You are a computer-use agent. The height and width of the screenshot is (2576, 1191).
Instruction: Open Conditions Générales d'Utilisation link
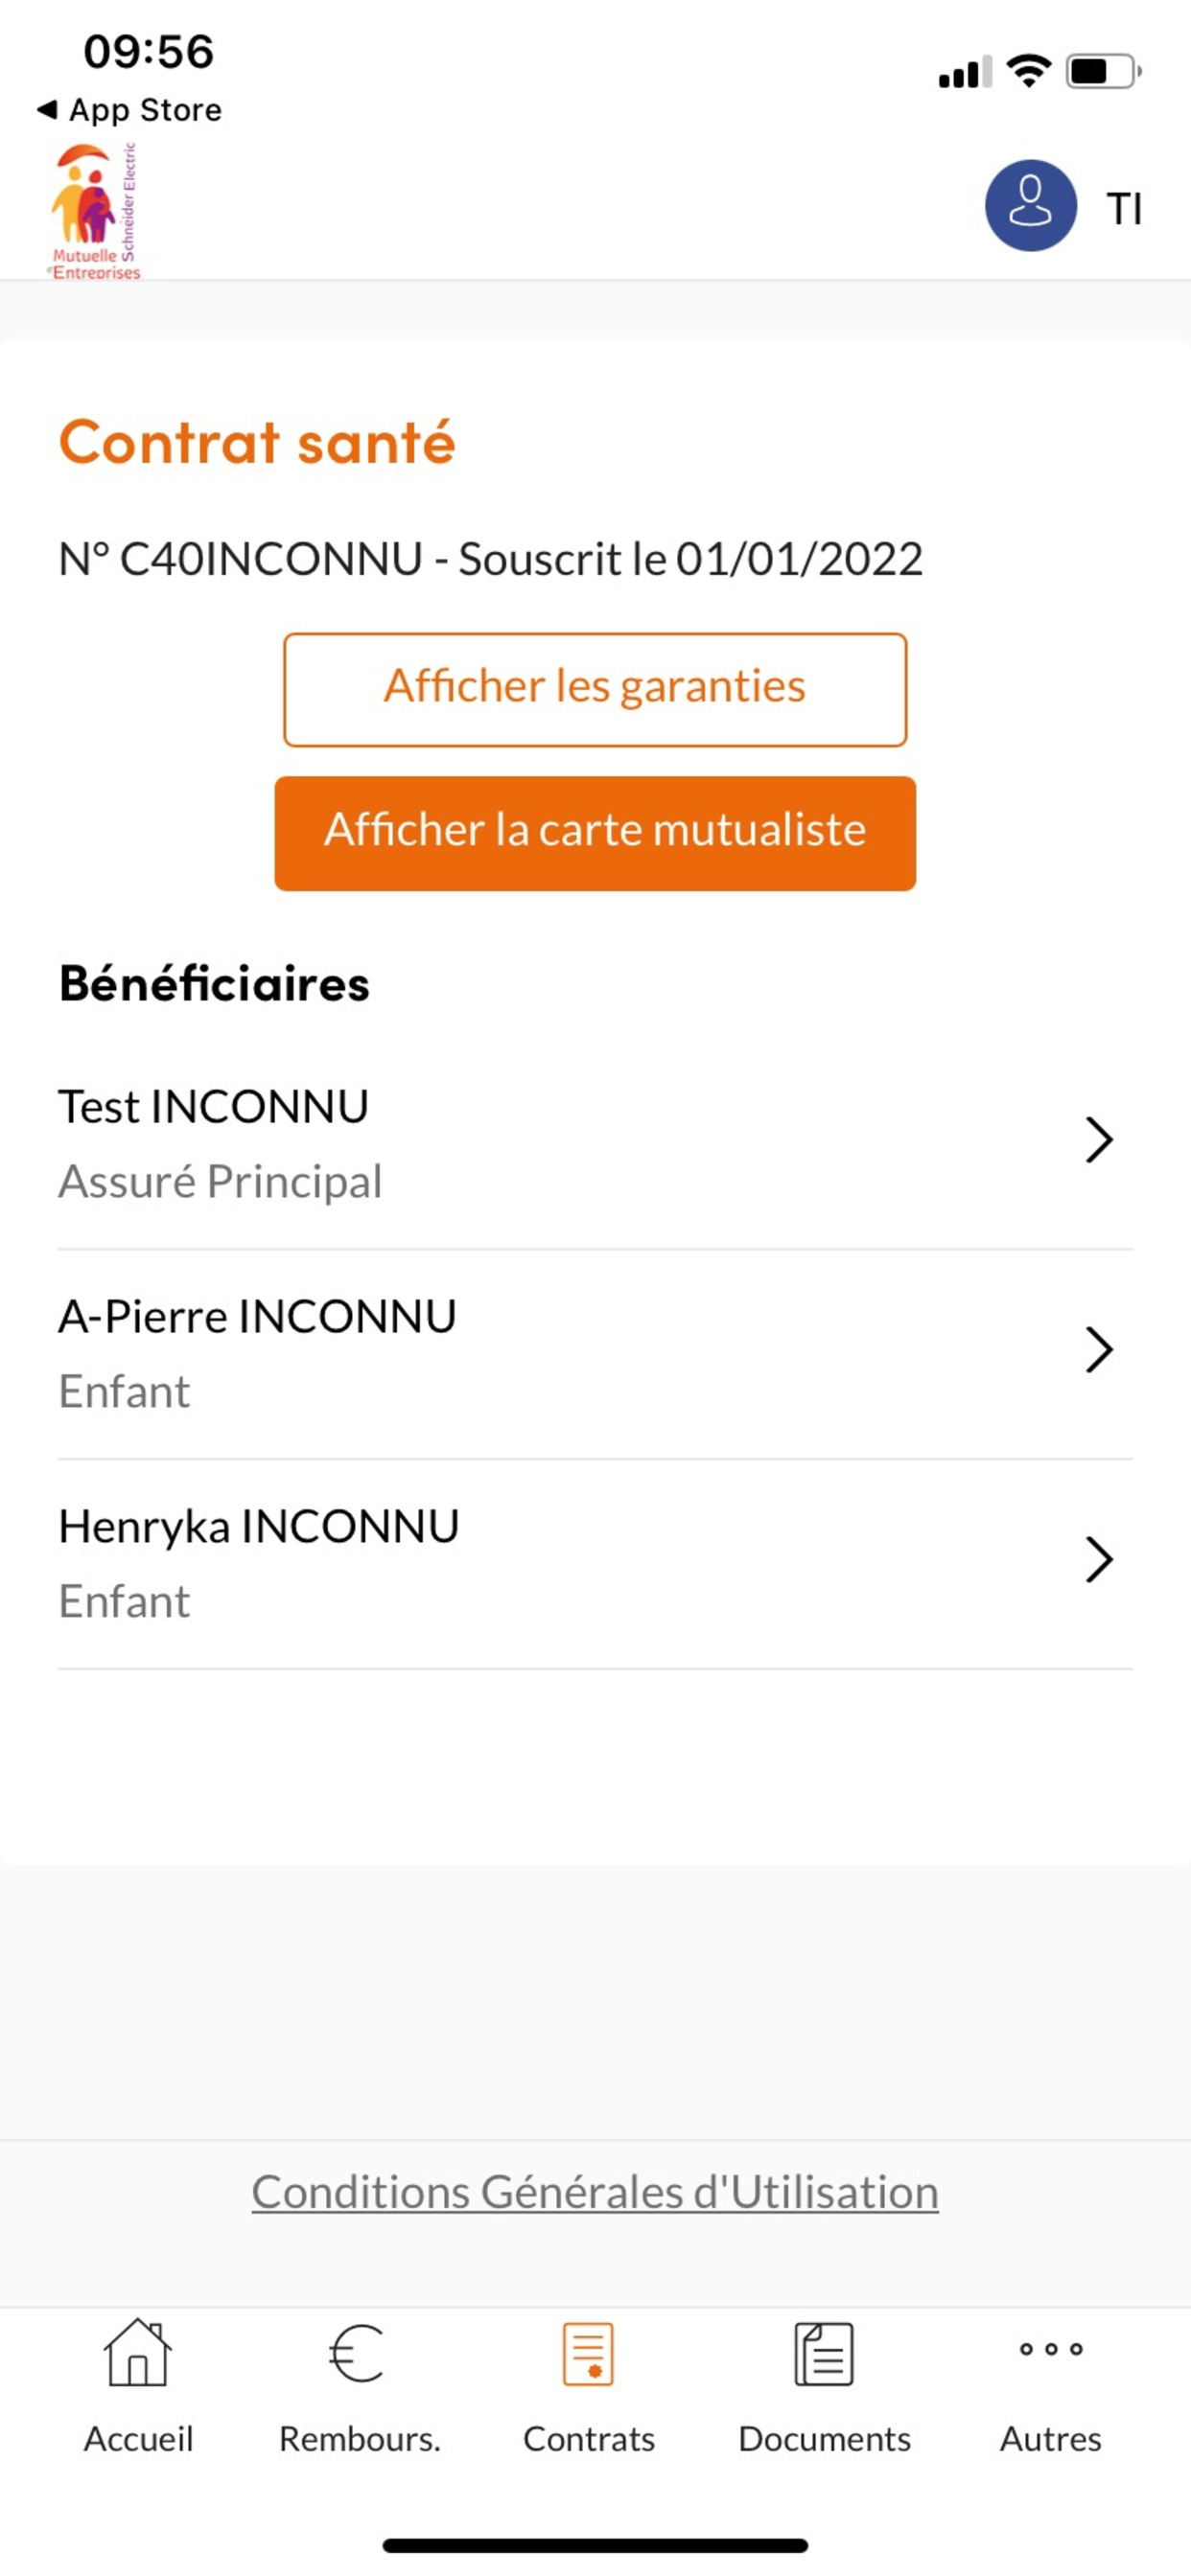[595, 2192]
